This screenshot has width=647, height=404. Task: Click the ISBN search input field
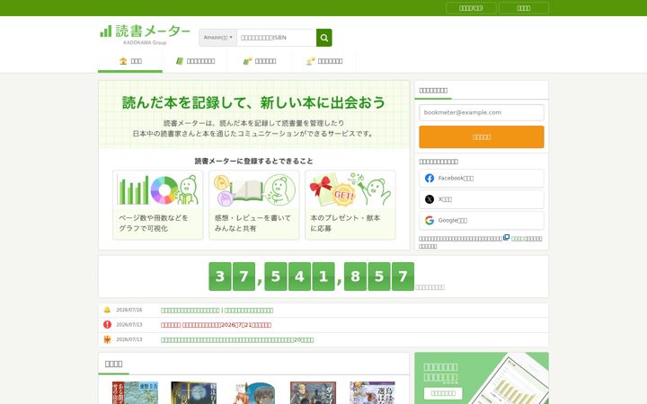(277, 38)
